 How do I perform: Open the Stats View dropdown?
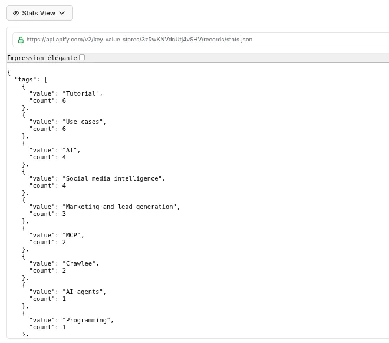(39, 13)
